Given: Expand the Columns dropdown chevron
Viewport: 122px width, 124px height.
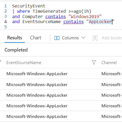Looking at the screenshot, I should (83, 38).
